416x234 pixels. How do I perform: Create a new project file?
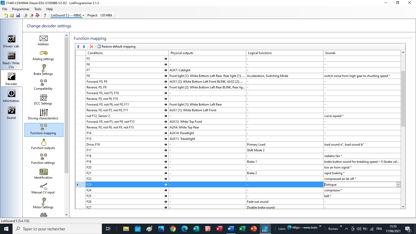[6, 15]
